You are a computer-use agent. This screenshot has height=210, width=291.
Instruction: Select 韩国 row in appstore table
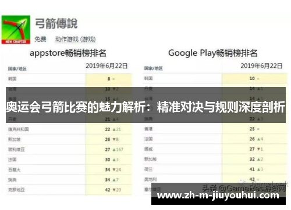pos(70,79)
